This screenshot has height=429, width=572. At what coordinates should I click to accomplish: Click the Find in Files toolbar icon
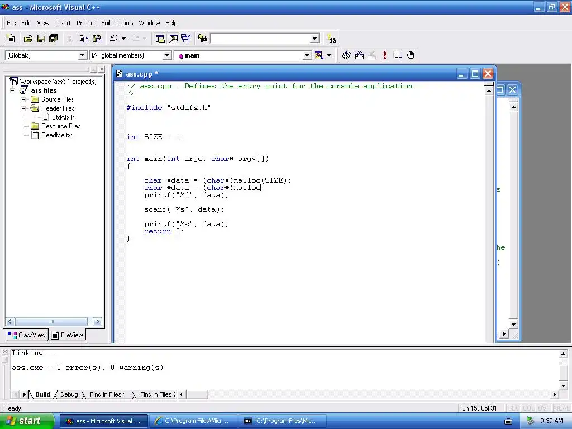(x=202, y=39)
